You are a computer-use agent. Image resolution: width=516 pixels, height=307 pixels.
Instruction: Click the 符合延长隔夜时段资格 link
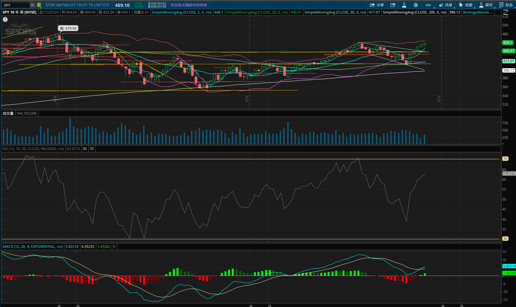[x=189, y=5]
